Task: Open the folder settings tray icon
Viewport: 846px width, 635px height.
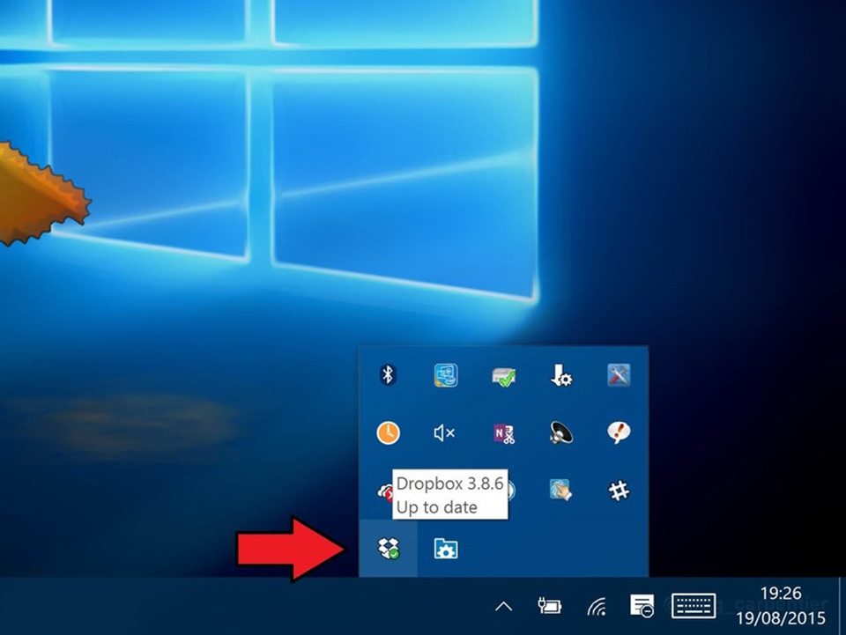Action: click(x=445, y=550)
